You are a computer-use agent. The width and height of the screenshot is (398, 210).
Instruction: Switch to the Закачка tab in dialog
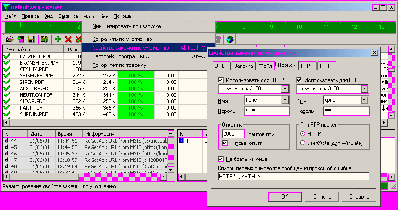click(243, 66)
